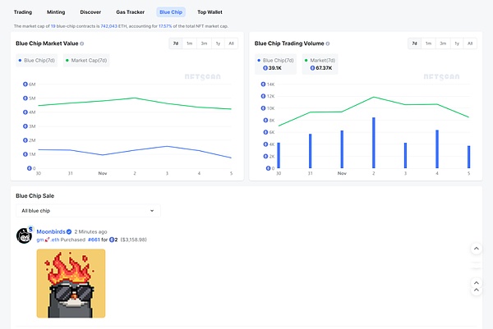Image resolution: width=493 pixels, height=329 pixels.
Task: Open token #661 link in sale entry
Action: [97, 240]
